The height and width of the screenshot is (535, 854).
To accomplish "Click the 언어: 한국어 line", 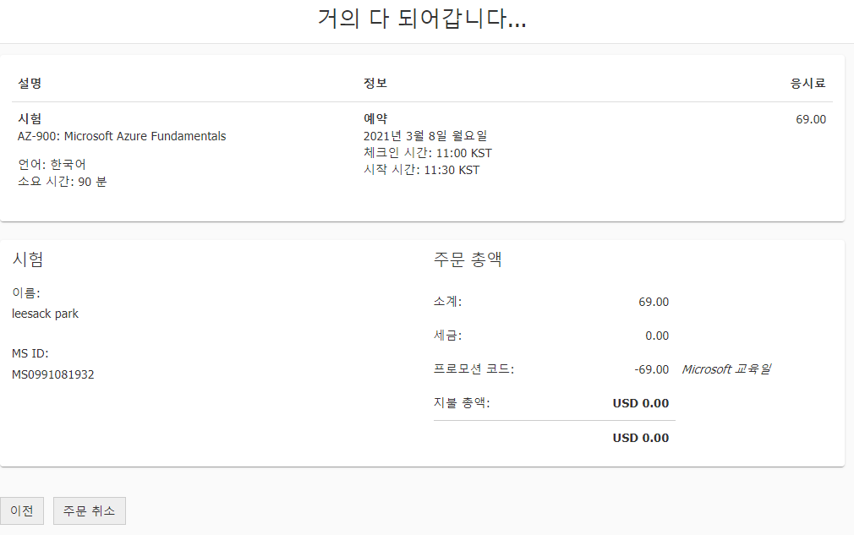I will [52, 164].
